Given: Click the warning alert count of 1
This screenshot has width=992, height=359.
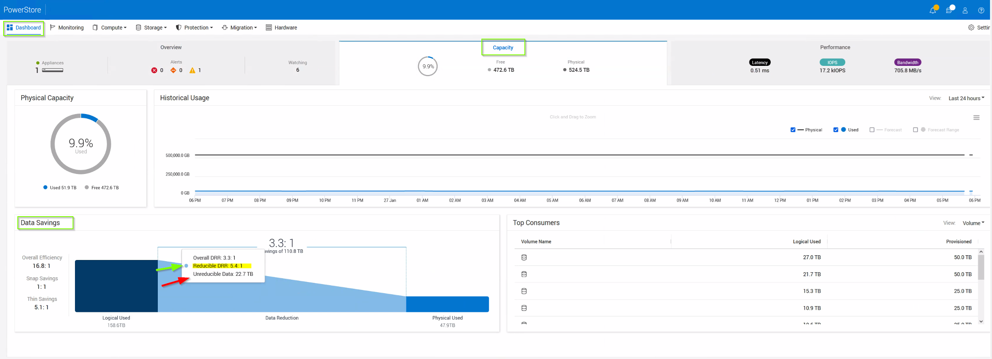Looking at the screenshot, I should point(195,70).
